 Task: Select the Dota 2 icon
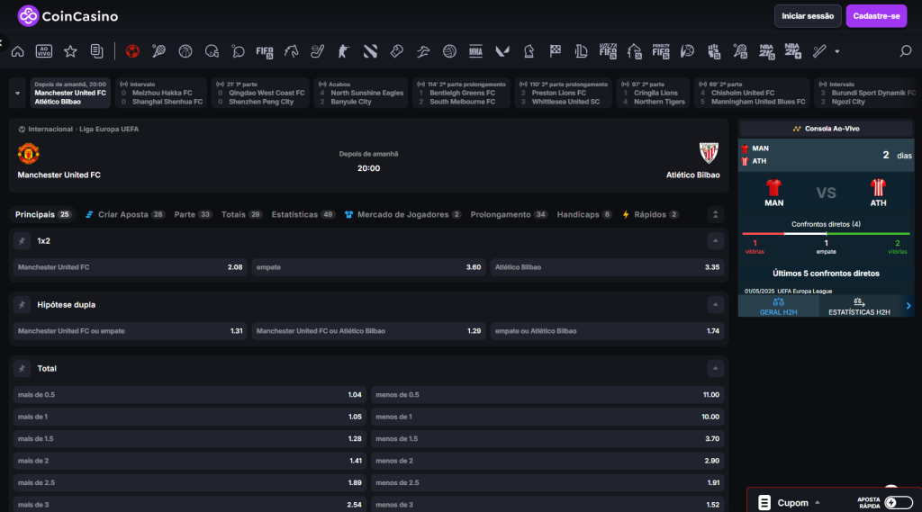(x=370, y=51)
